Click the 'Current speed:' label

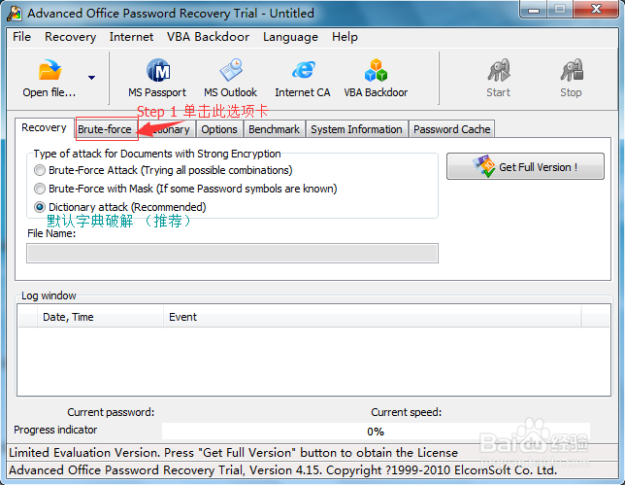tap(407, 412)
